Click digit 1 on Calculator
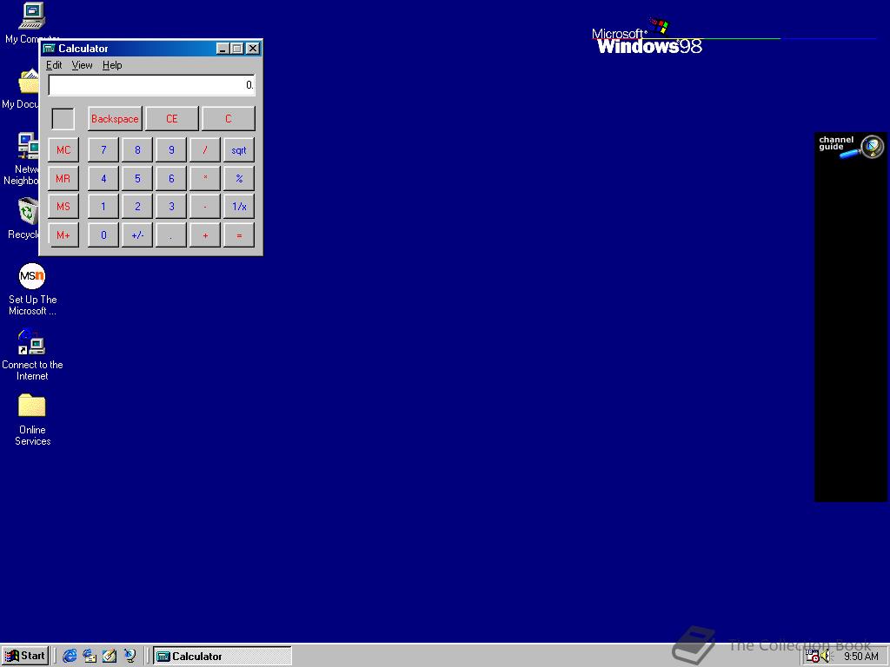This screenshot has height=667, width=890. point(103,207)
